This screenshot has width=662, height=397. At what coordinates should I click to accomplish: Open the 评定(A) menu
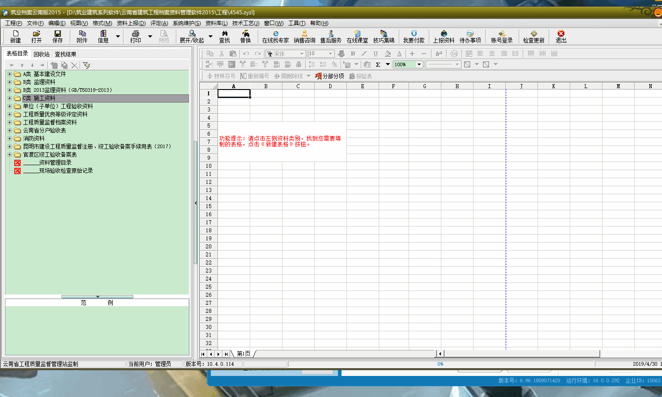[x=159, y=23]
